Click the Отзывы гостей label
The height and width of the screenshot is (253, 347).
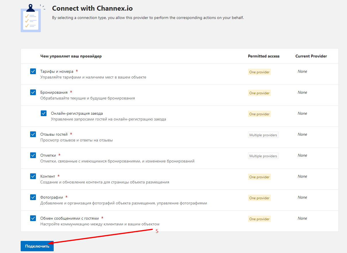(54, 134)
